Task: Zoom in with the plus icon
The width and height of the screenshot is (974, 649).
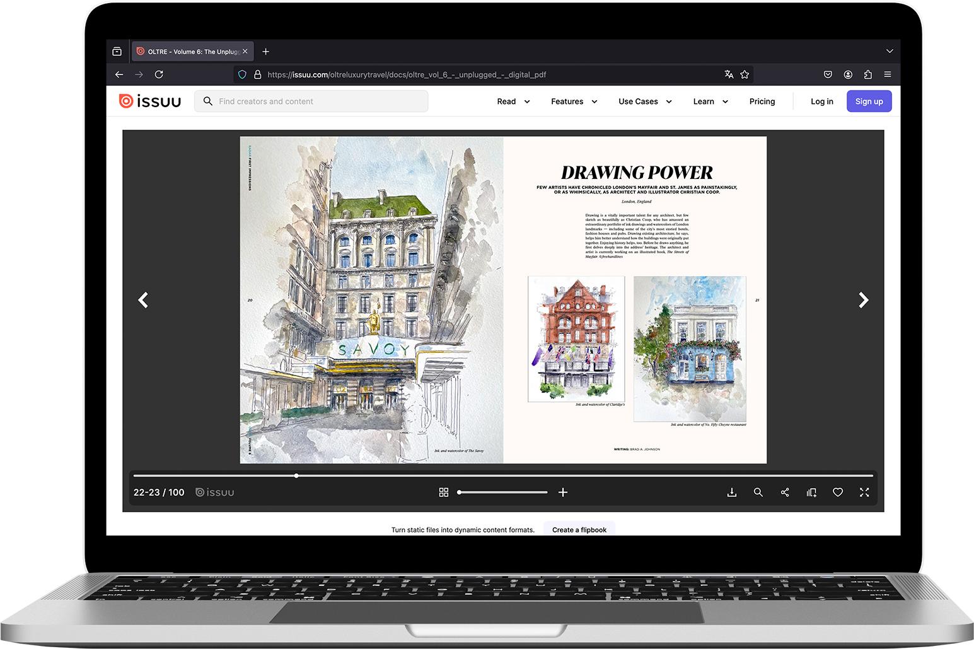Action: 563,492
